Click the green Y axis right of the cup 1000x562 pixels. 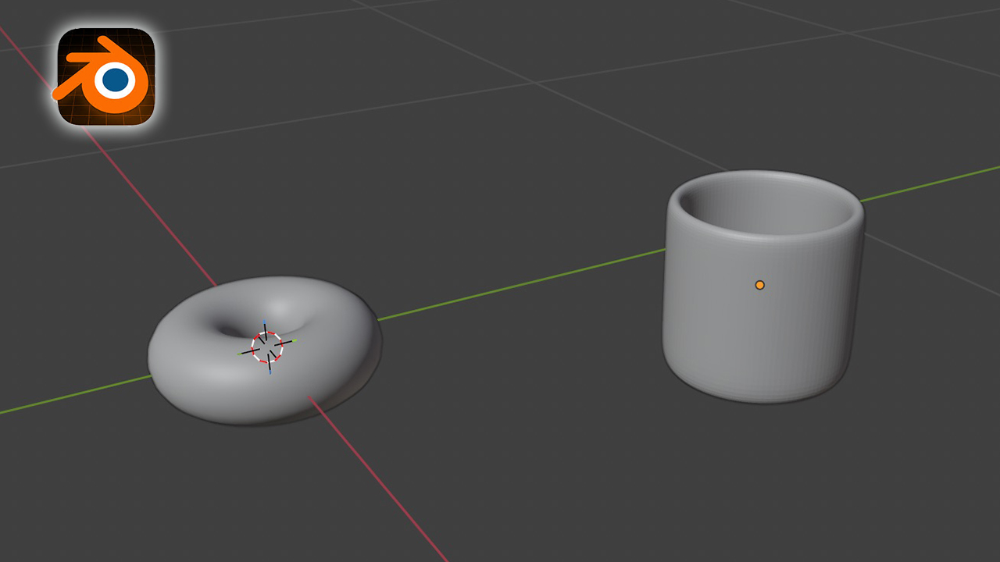click(930, 183)
